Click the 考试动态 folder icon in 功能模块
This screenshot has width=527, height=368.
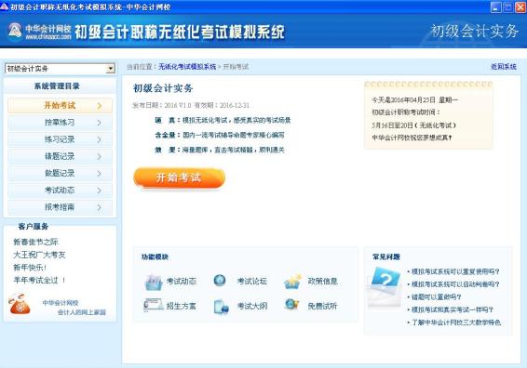154,283
